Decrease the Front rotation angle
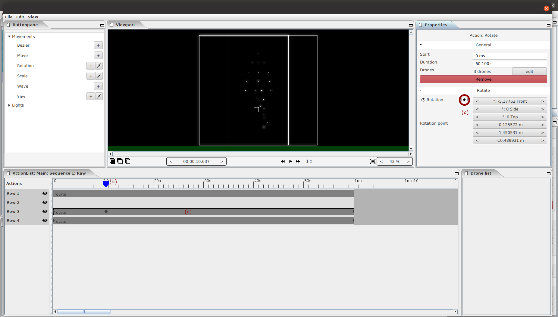The height and width of the screenshot is (317, 558). click(x=477, y=101)
